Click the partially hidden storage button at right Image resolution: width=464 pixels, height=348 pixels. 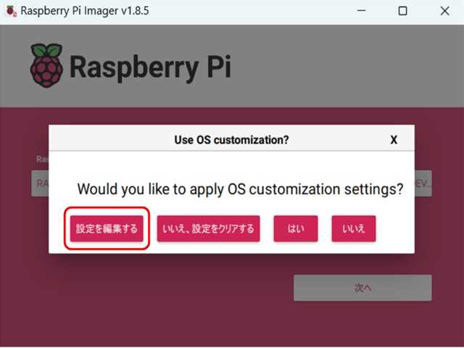pos(423,183)
